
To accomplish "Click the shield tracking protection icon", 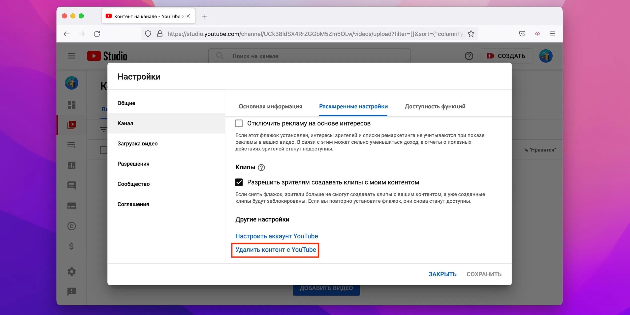I will click(x=148, y=34).
